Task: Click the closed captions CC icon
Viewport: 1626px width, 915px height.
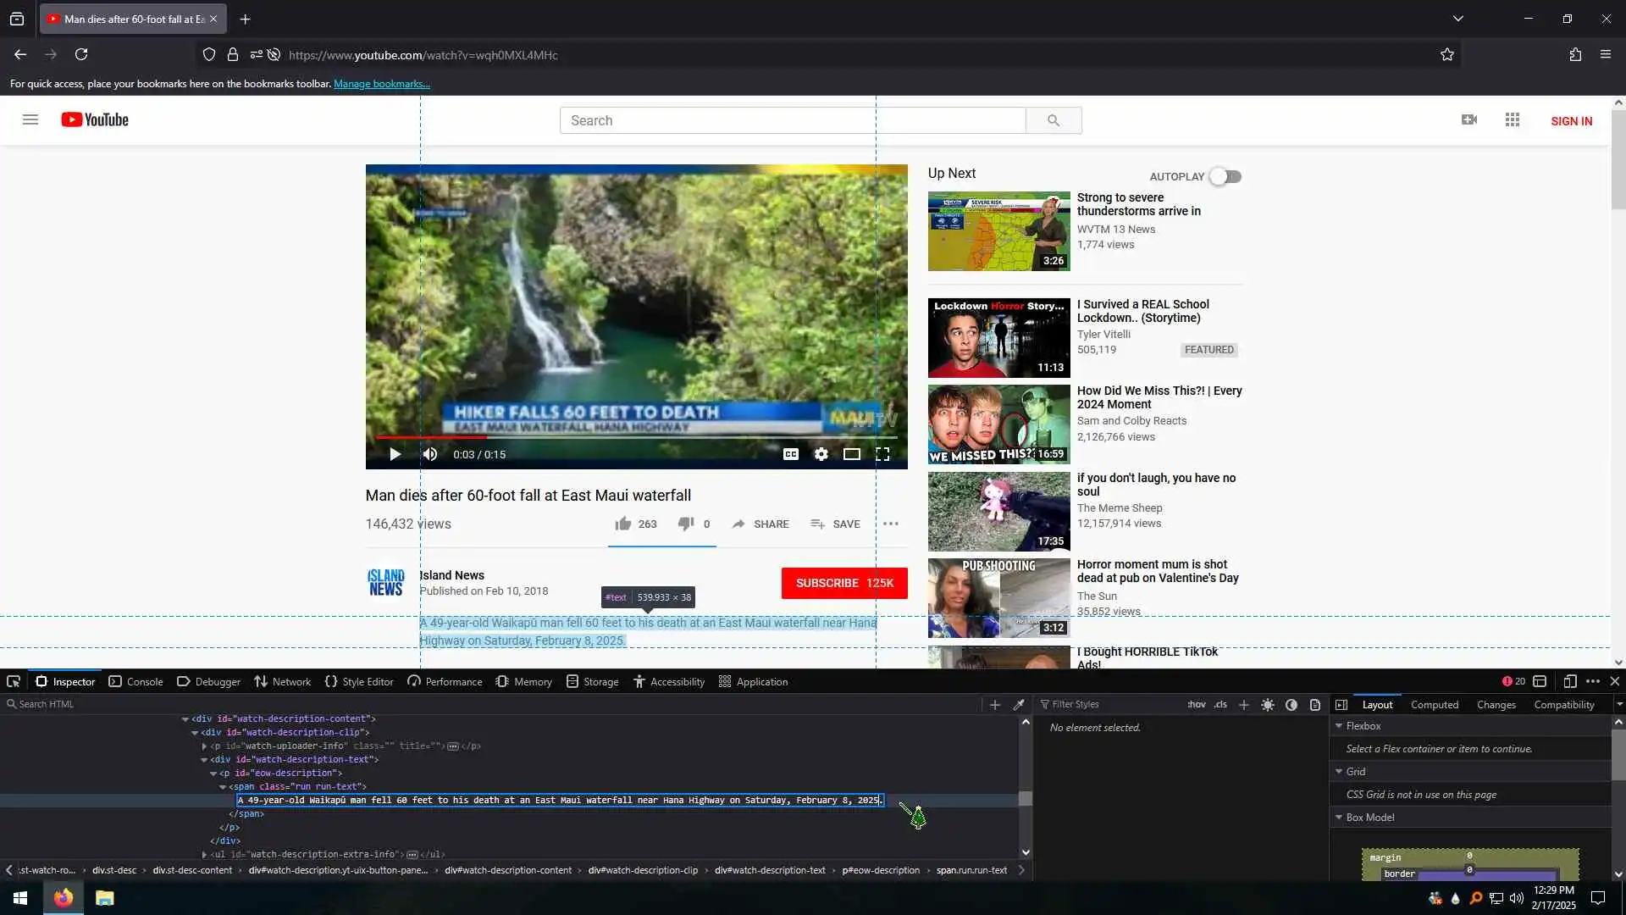Action: [x=790, y=454]
